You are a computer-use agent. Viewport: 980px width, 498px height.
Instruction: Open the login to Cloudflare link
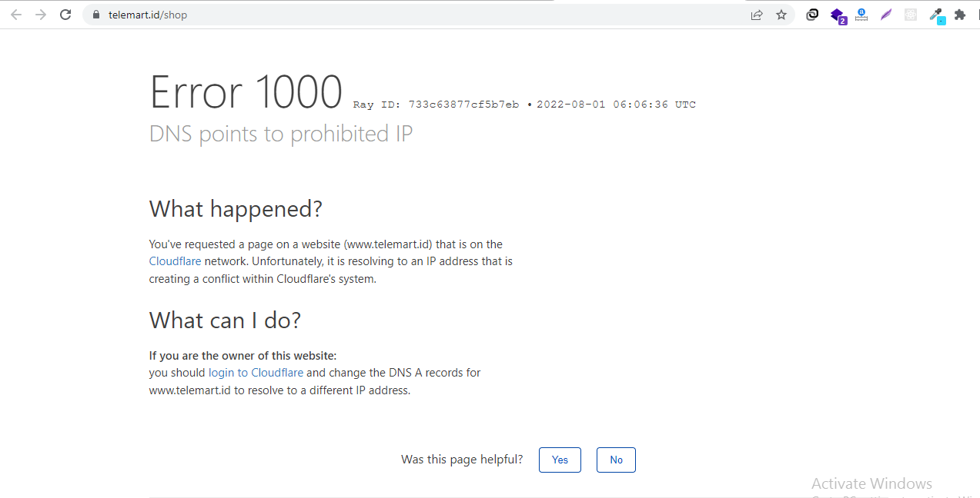click(x=256, y=373)
